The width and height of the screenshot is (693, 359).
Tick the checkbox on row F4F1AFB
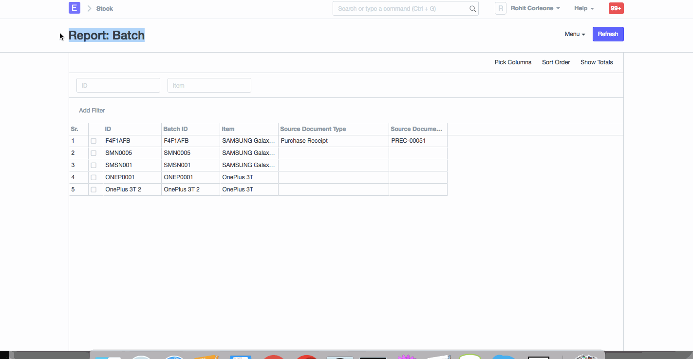[x=94, y=141]
